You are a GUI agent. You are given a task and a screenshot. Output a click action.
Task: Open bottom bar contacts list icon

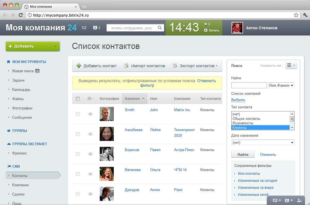coord(299,200)
